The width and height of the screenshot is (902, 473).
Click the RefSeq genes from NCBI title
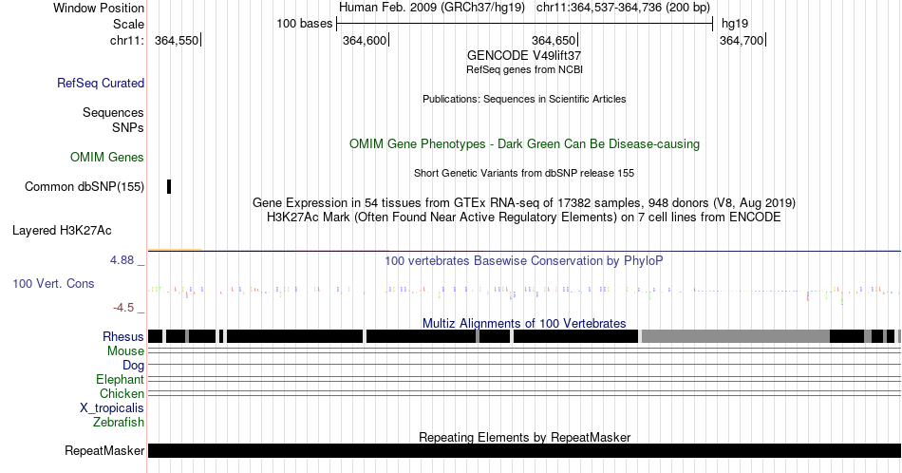coord(524,69)
